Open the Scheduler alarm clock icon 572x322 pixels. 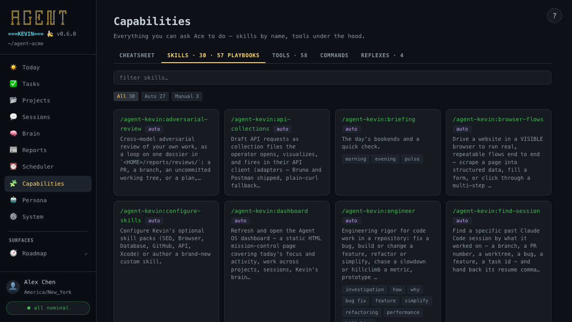pos(13,166)
